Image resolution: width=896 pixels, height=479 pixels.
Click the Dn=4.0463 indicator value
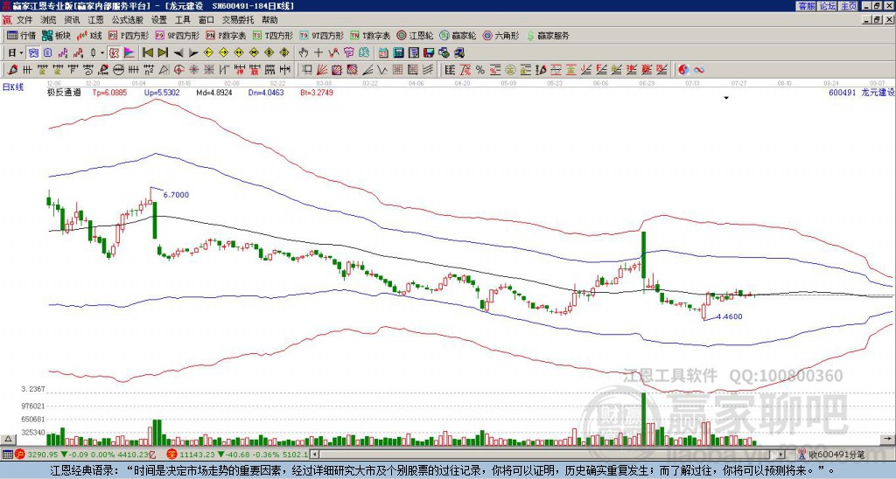tap(266, 92)
